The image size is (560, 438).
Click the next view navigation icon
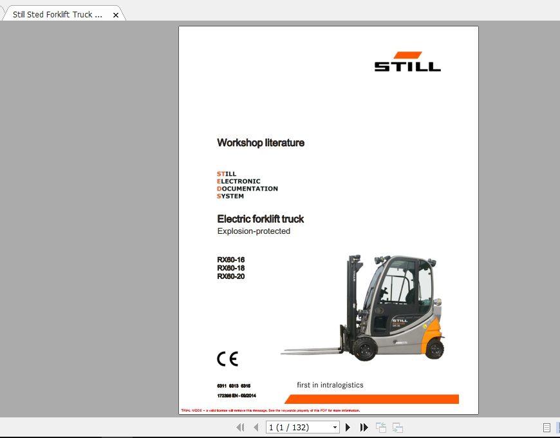tap(398, 427)
